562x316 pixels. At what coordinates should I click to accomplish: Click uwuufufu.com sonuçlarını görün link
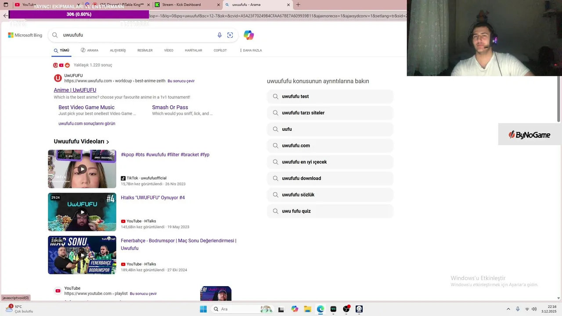(x=87, y=124)
